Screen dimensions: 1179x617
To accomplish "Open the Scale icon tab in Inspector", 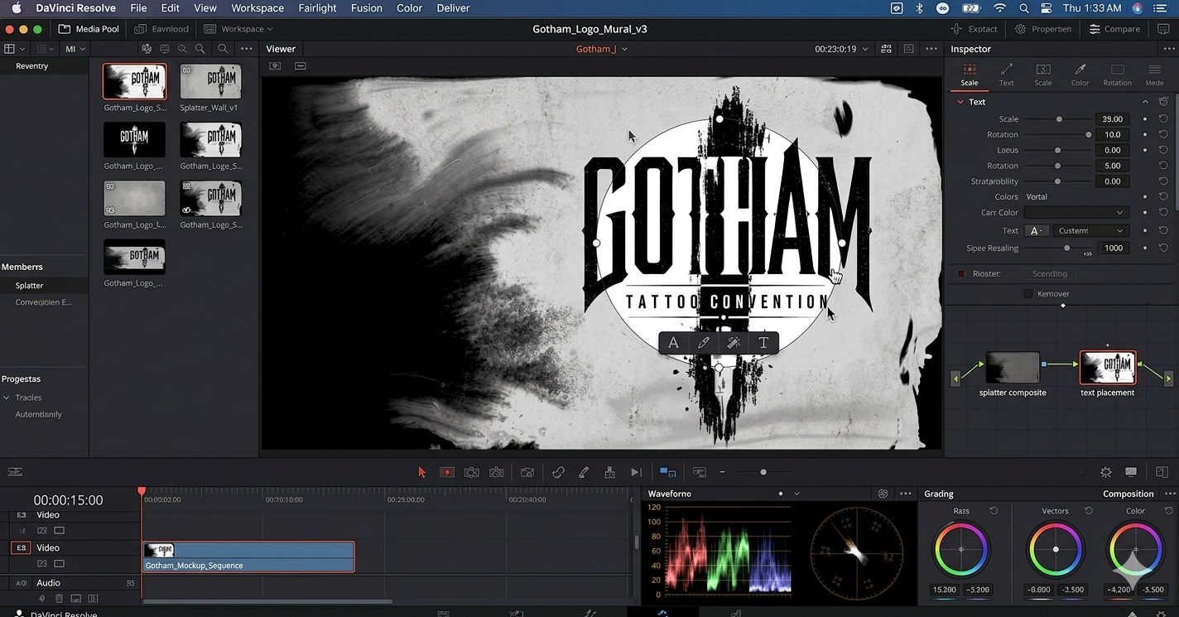I will pos(970,75).
